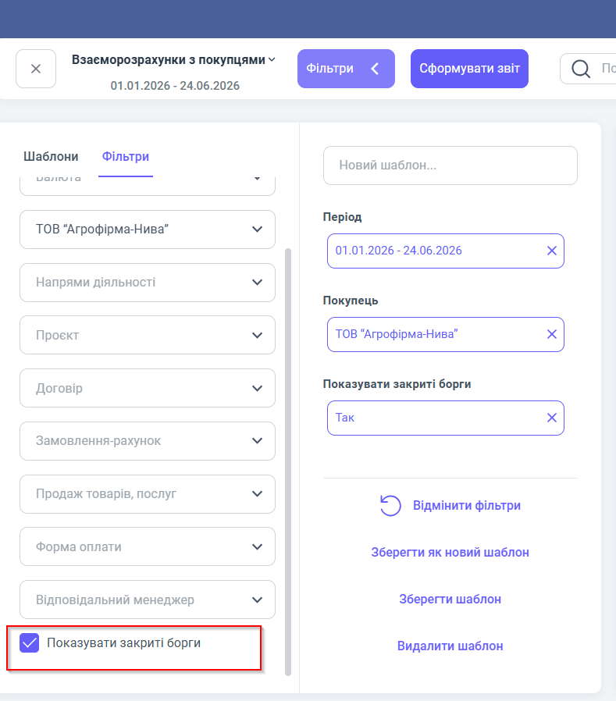Open the Відповідальний менеджер dropdown
The image size is (616, 701).
click(148, 600)
